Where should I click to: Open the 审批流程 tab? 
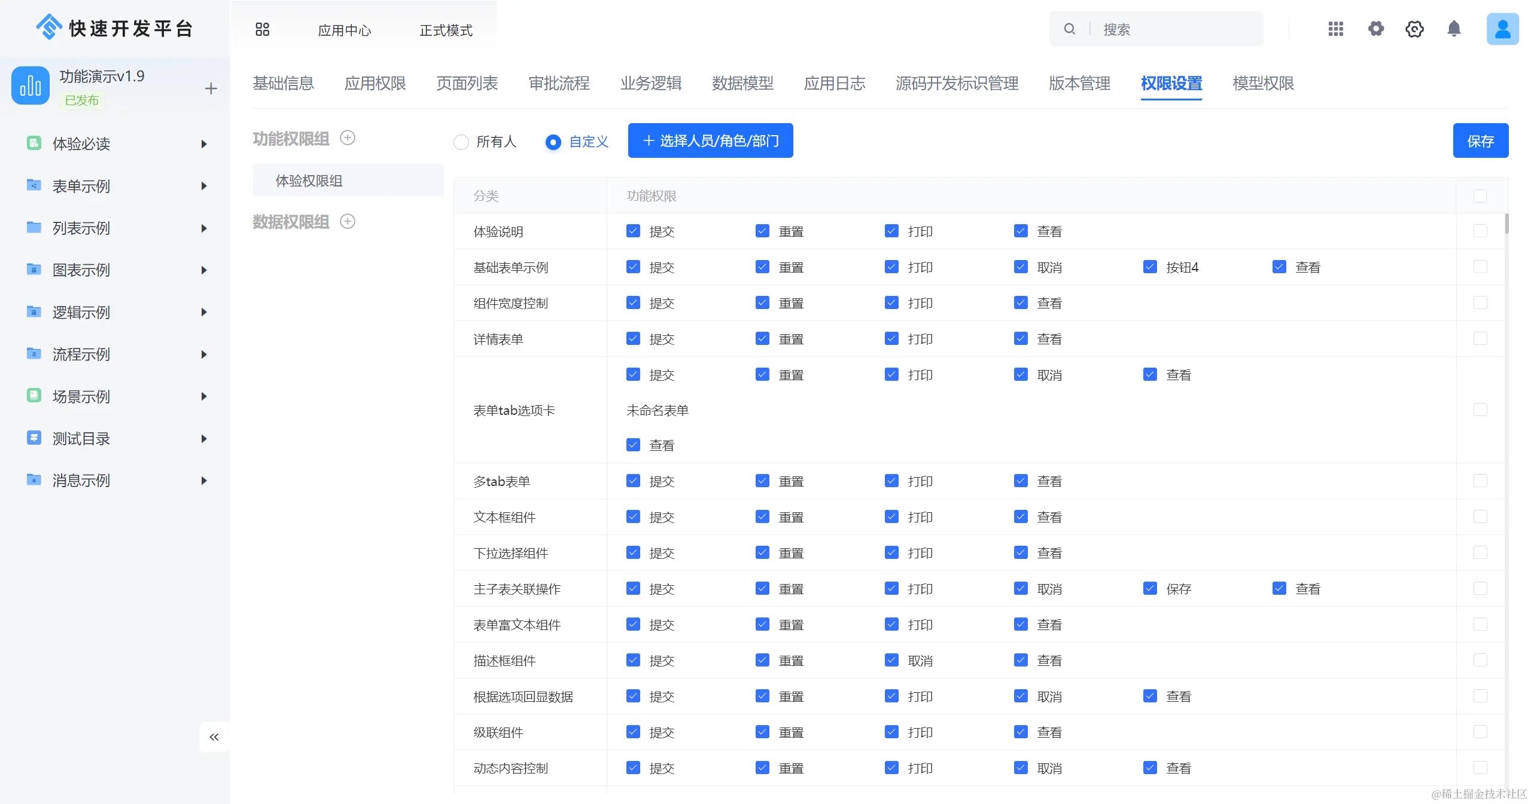pyautogui.click(x=559, y=84)
